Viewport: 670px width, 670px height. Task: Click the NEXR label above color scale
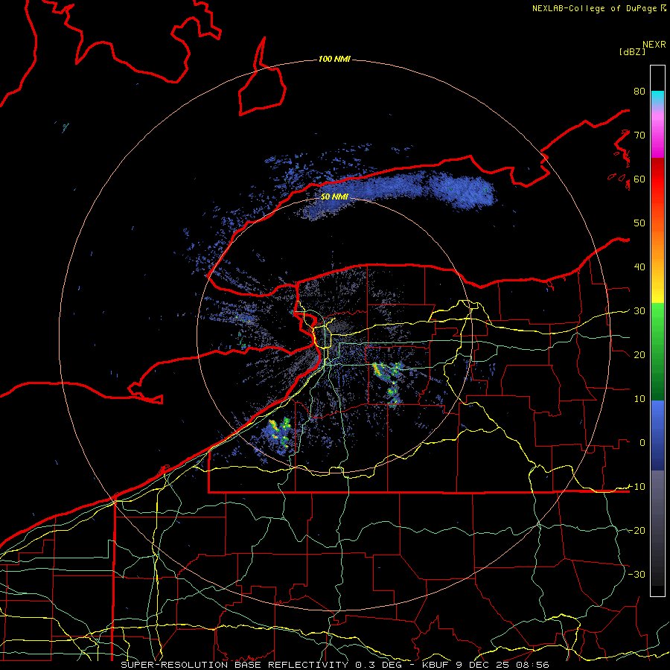(654, 45)
